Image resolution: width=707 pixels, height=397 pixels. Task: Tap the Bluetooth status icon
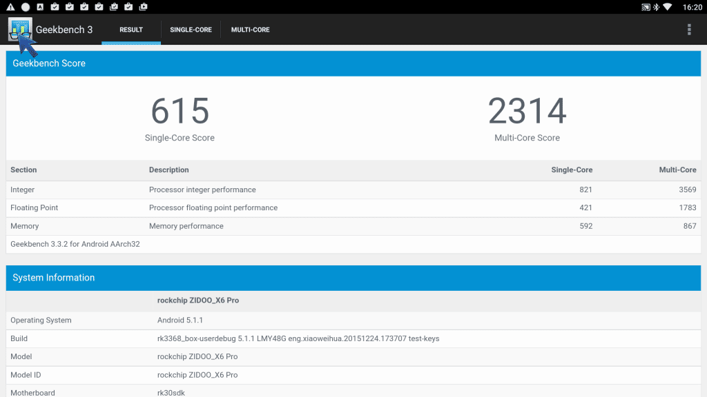click(657, 7)
